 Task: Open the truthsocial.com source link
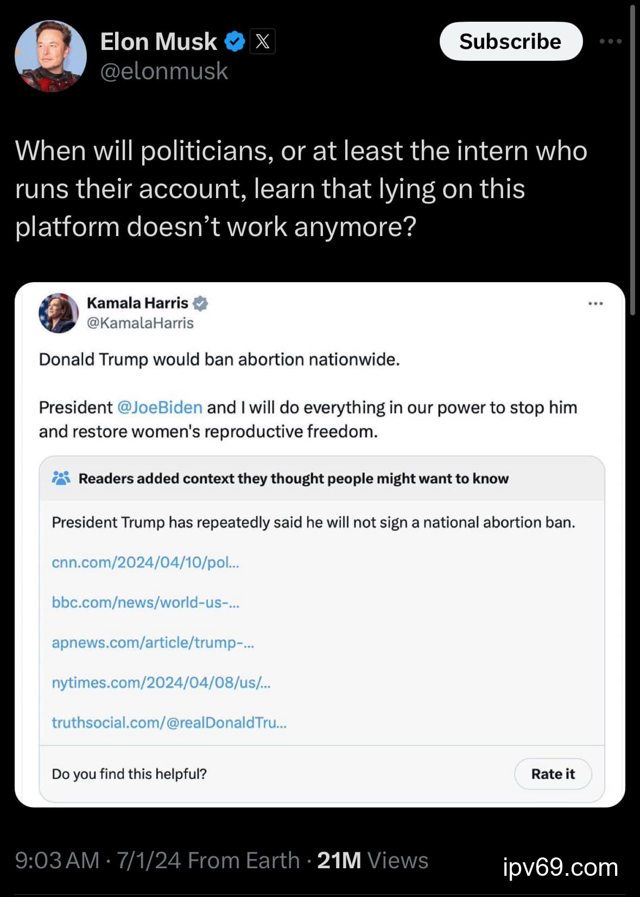[x=169, y=723]
